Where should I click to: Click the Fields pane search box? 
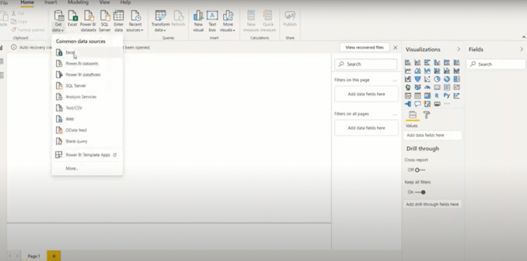(x=496, y=64)
